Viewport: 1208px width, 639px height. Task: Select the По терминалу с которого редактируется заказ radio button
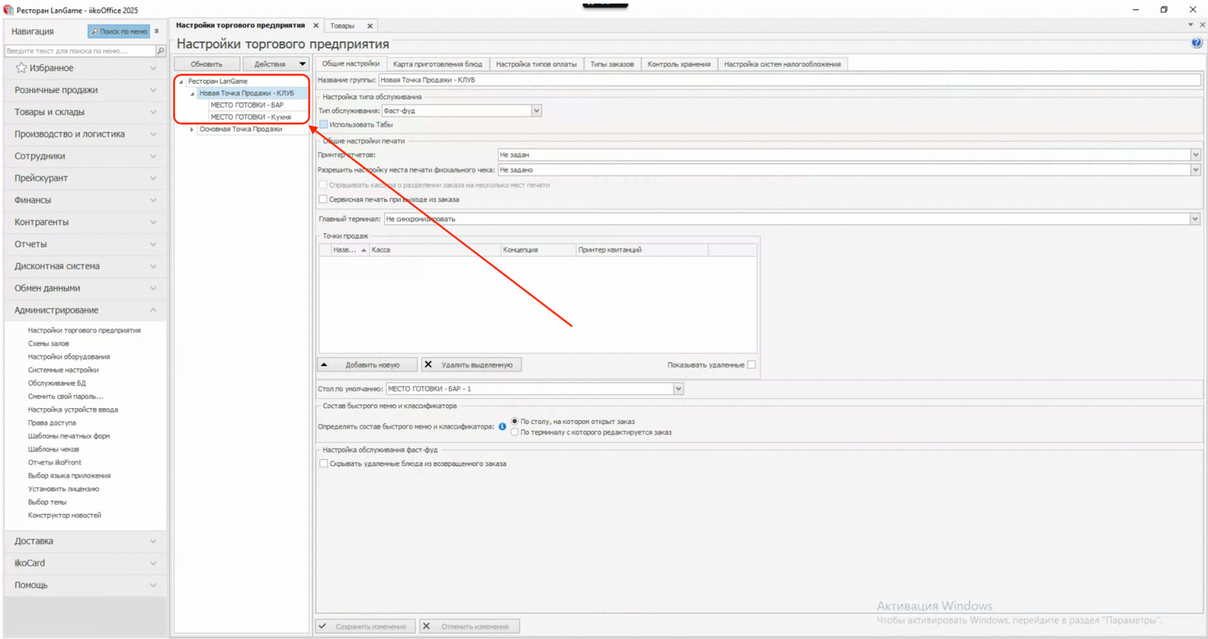click(515, 432)
